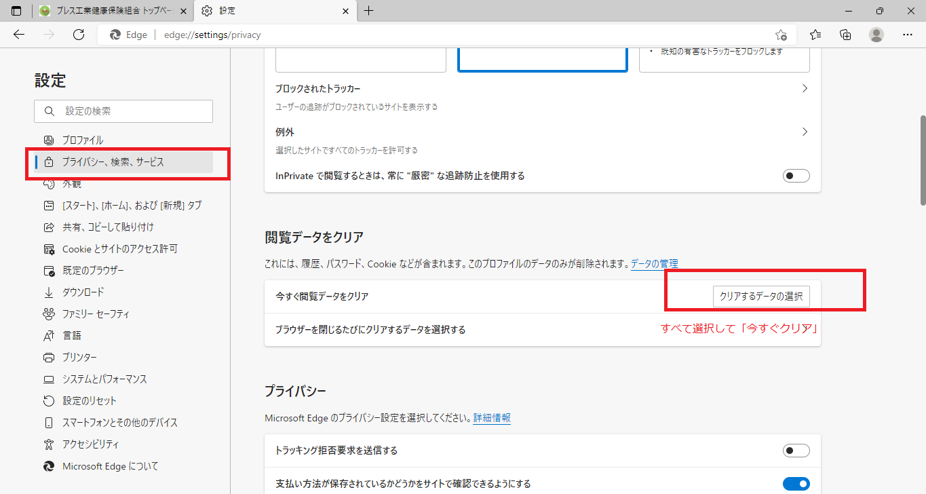Click the lock icon beside プライバシー、検索、サービス
This screenshot has height=494, width=926.
49,162
